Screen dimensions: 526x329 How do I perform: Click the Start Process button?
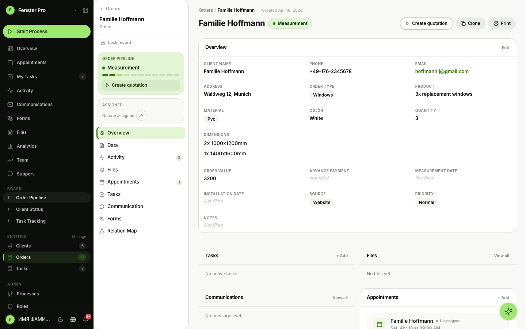[47, 31]
